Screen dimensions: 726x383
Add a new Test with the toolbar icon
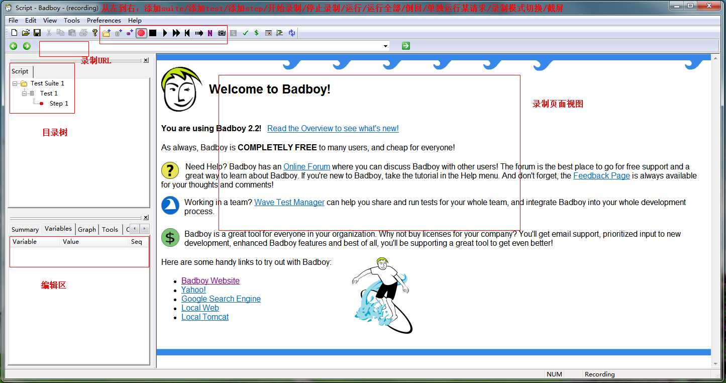coord(119,33)
